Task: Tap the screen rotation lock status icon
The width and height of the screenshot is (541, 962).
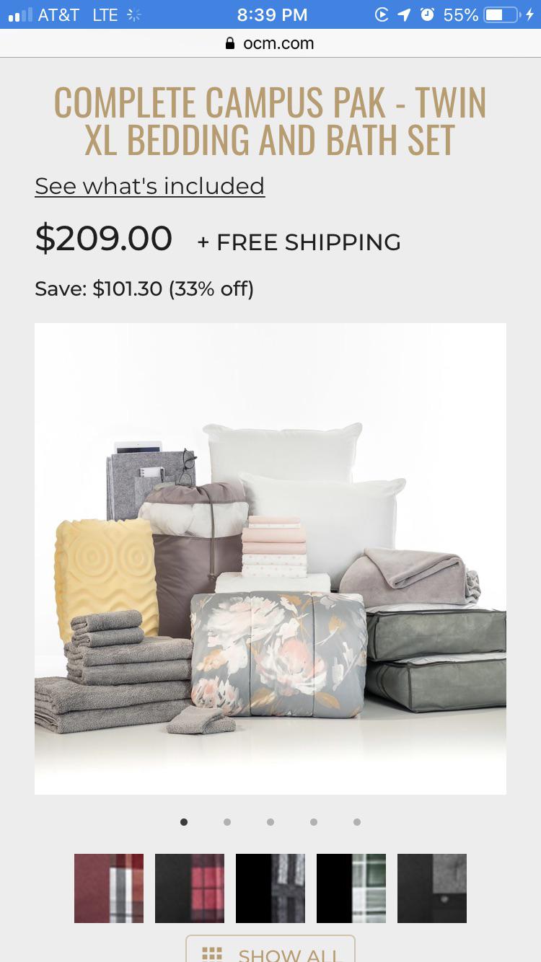Action: pyautogui.click(x=382, y=14)
